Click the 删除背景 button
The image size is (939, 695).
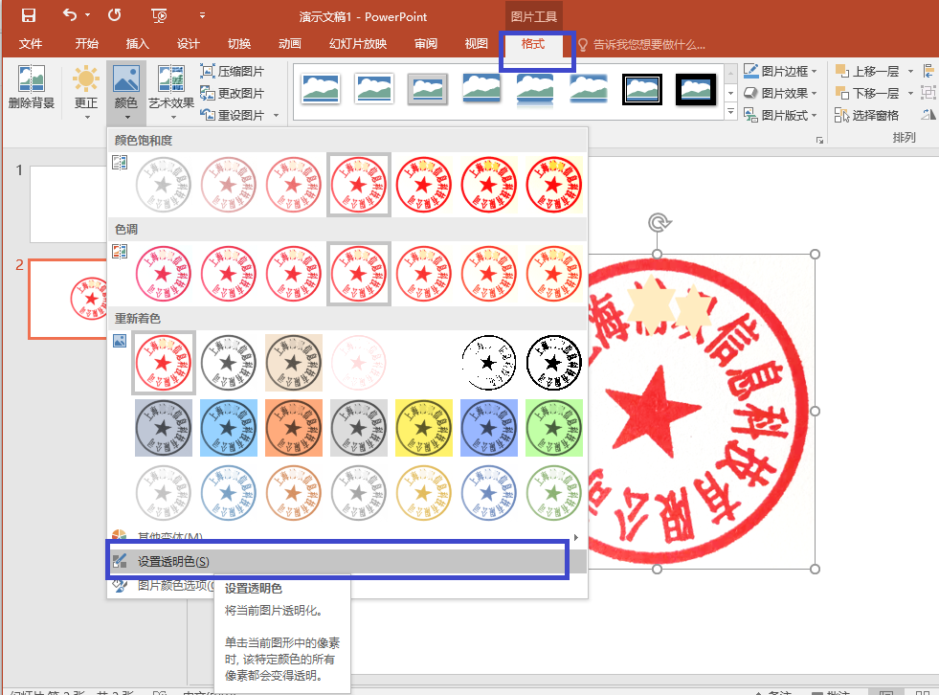click(32, 87)
